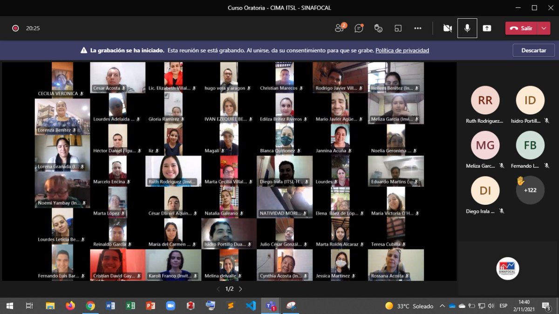This screenshot has height=314, width=559.
Task: Select Cristian David video tile
Action: click(x=118, y=265)
